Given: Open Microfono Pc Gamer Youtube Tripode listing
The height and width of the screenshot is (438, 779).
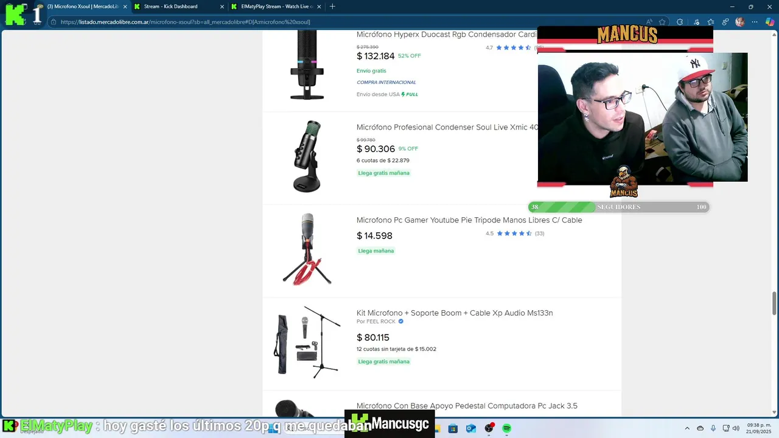Looking at the screenshot, I should point(469,220).
